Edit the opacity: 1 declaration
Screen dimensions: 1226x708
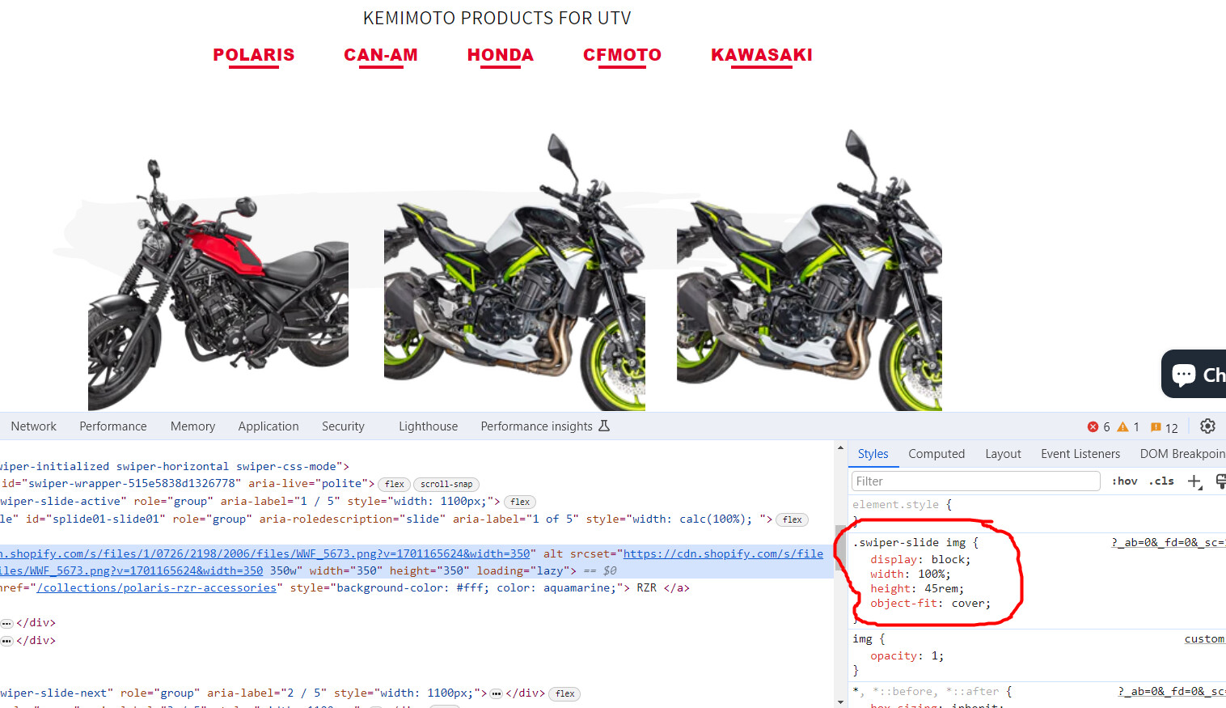click(x=907, y=656)
